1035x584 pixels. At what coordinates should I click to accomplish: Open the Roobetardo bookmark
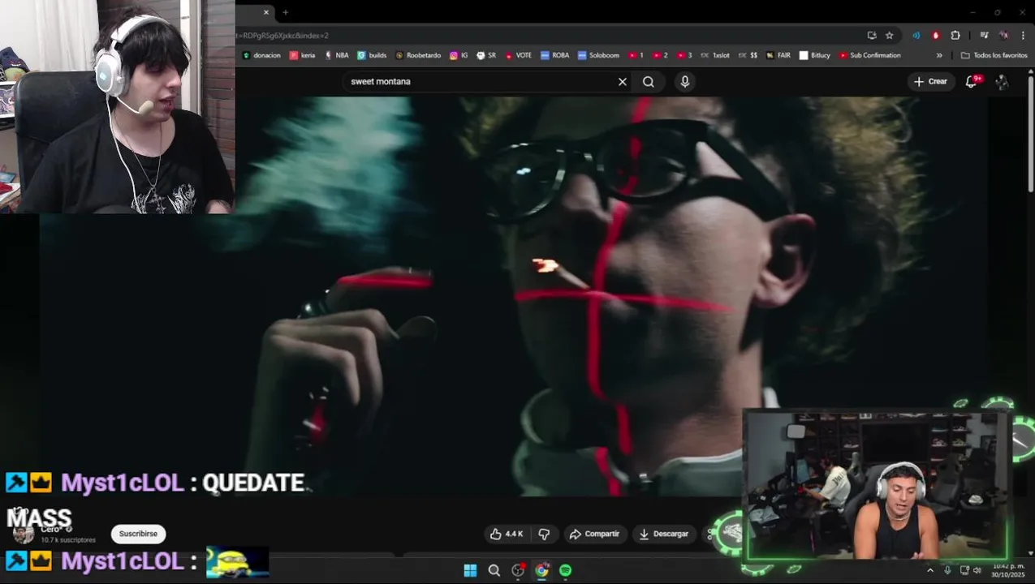(418, 55)
